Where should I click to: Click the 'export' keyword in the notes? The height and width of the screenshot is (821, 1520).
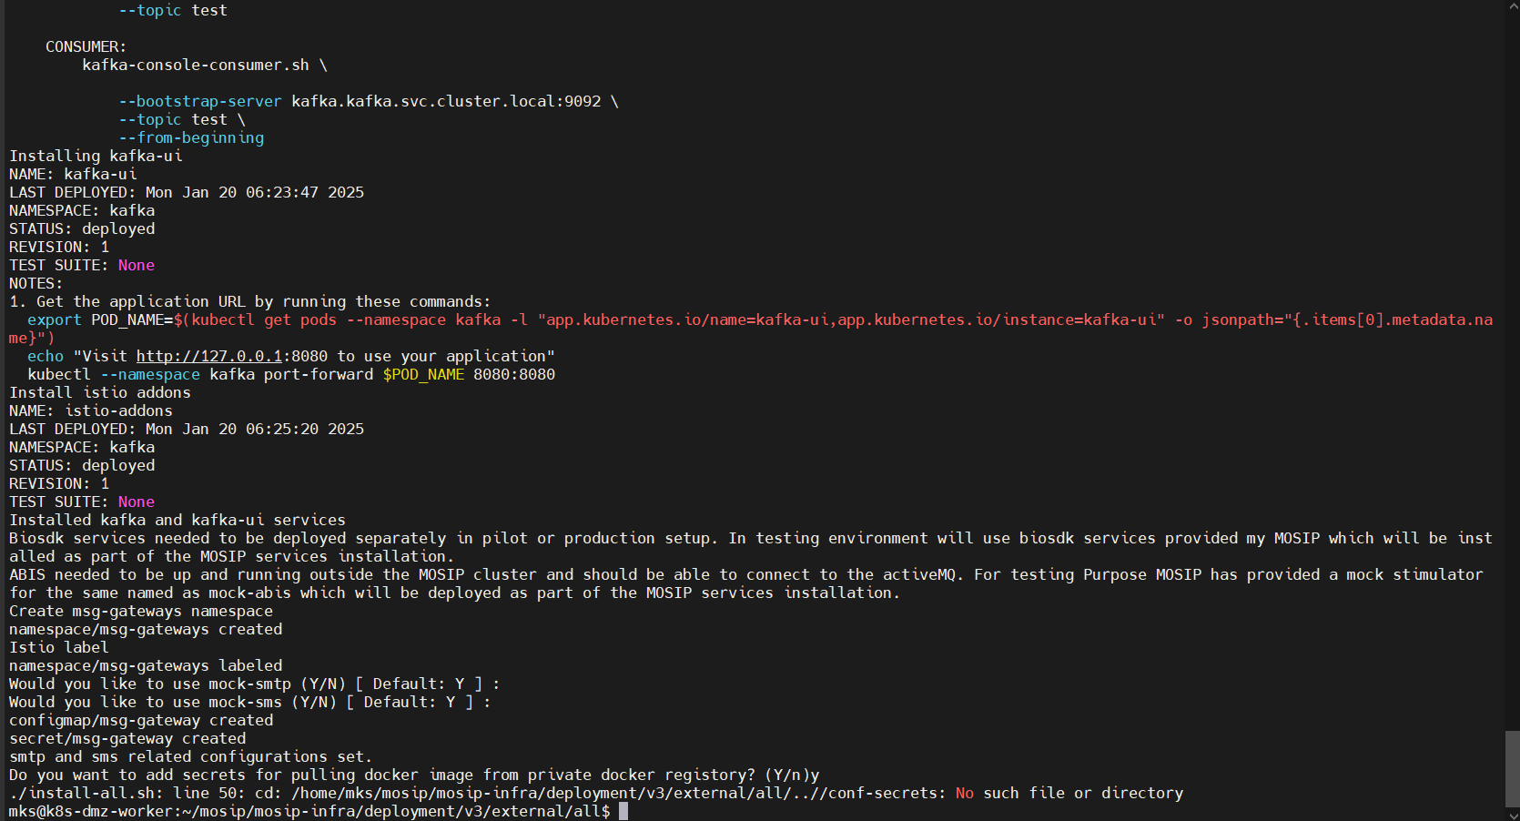point(54,319)
